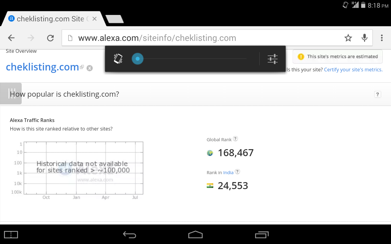Click the help icon for the popularity section
The width and height of the screenshot is (391, 244).
(378, 94)
